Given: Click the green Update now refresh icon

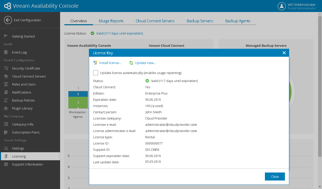Looking at the screenshot, I should pos(131,63).
